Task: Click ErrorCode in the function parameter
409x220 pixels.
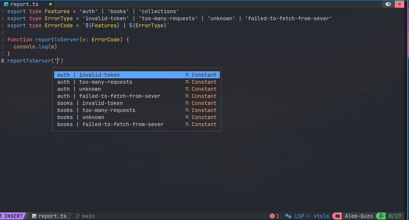Action: pos(106,40)
